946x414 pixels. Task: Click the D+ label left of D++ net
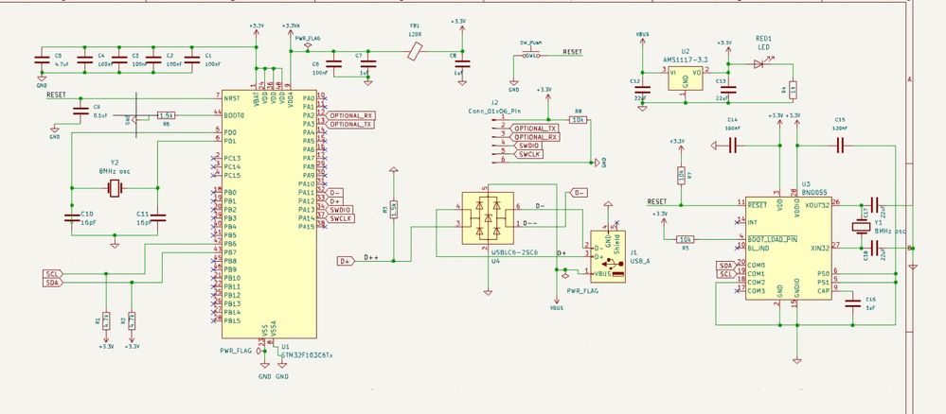(x=346, y=261)
